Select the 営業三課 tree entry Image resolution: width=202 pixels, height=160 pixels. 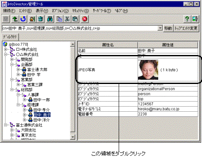[x=35, y=84]
